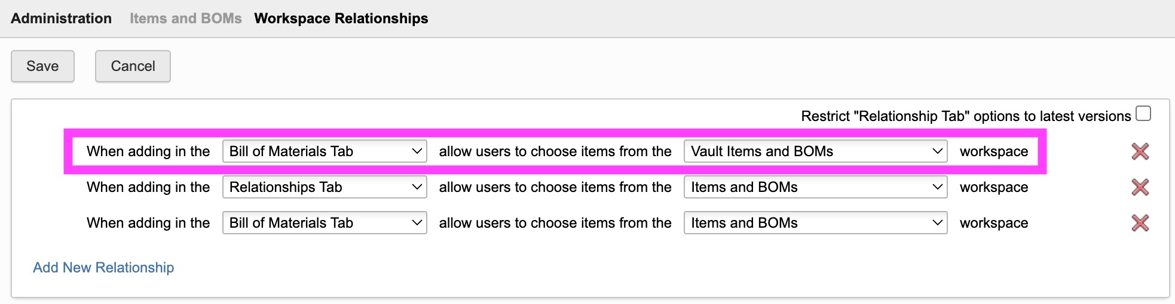Viewport: 1175px width, 304px height.
Task: Select the Workspace Relationships heading
Action: pos(341,18)
